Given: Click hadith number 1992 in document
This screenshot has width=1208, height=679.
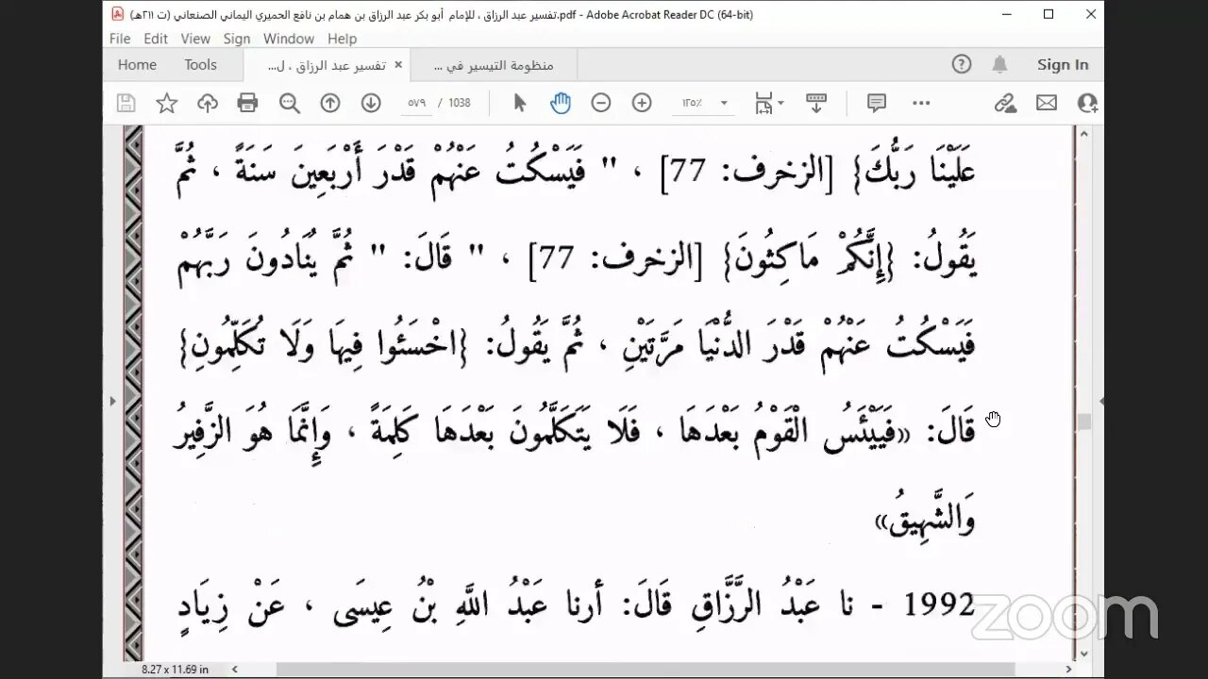Looking at the screenshot, I should pos(939,604).
